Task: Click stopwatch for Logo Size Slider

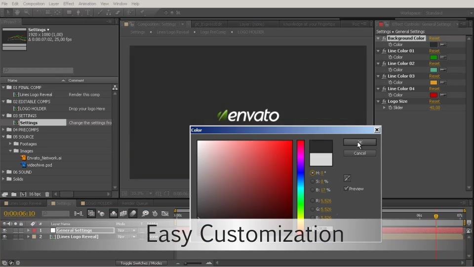Action: click(x=390, y=107)
